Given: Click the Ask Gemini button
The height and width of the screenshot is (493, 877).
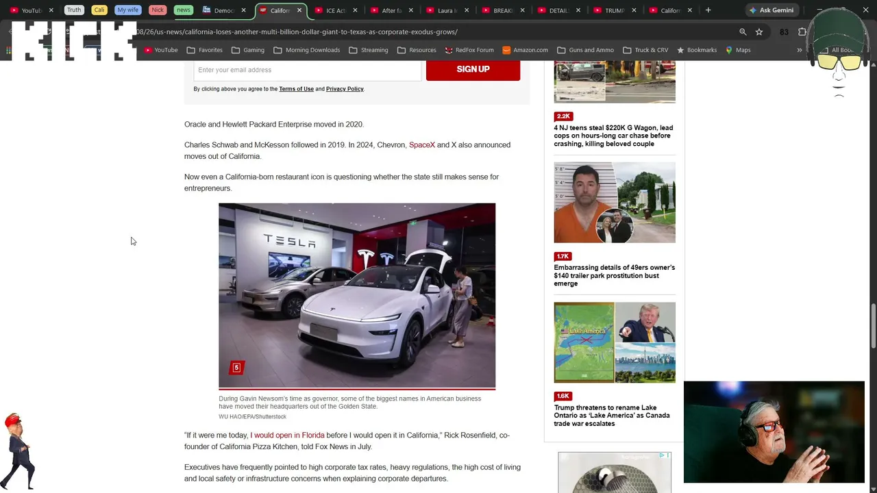Looking at the screenshot, I should [x=771, y=10].
